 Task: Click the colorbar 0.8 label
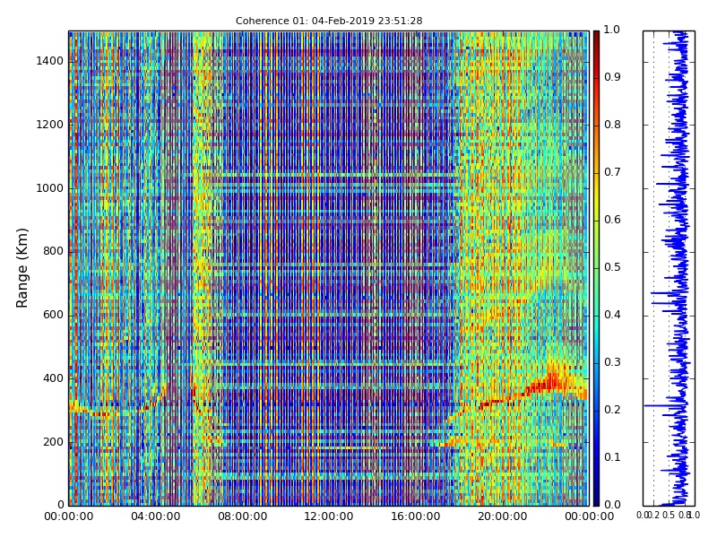pyautogui.click(x=612, y=125)
